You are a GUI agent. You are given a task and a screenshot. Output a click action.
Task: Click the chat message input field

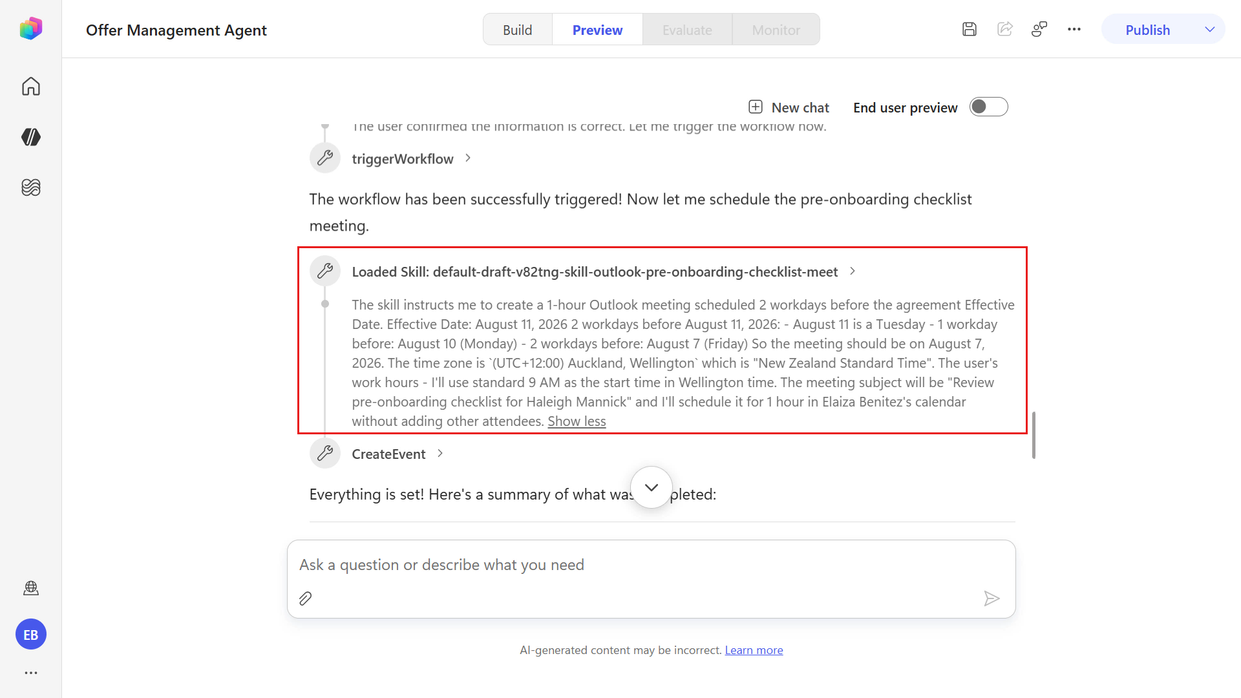(x=652, y=565)
